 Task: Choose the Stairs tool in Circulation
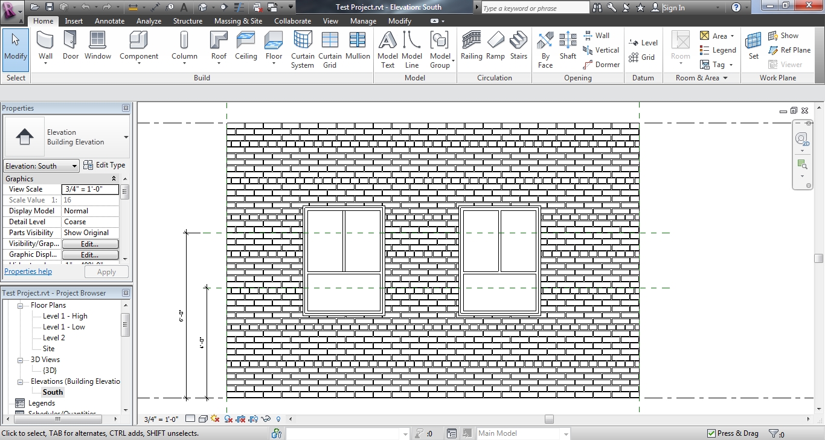518,47
